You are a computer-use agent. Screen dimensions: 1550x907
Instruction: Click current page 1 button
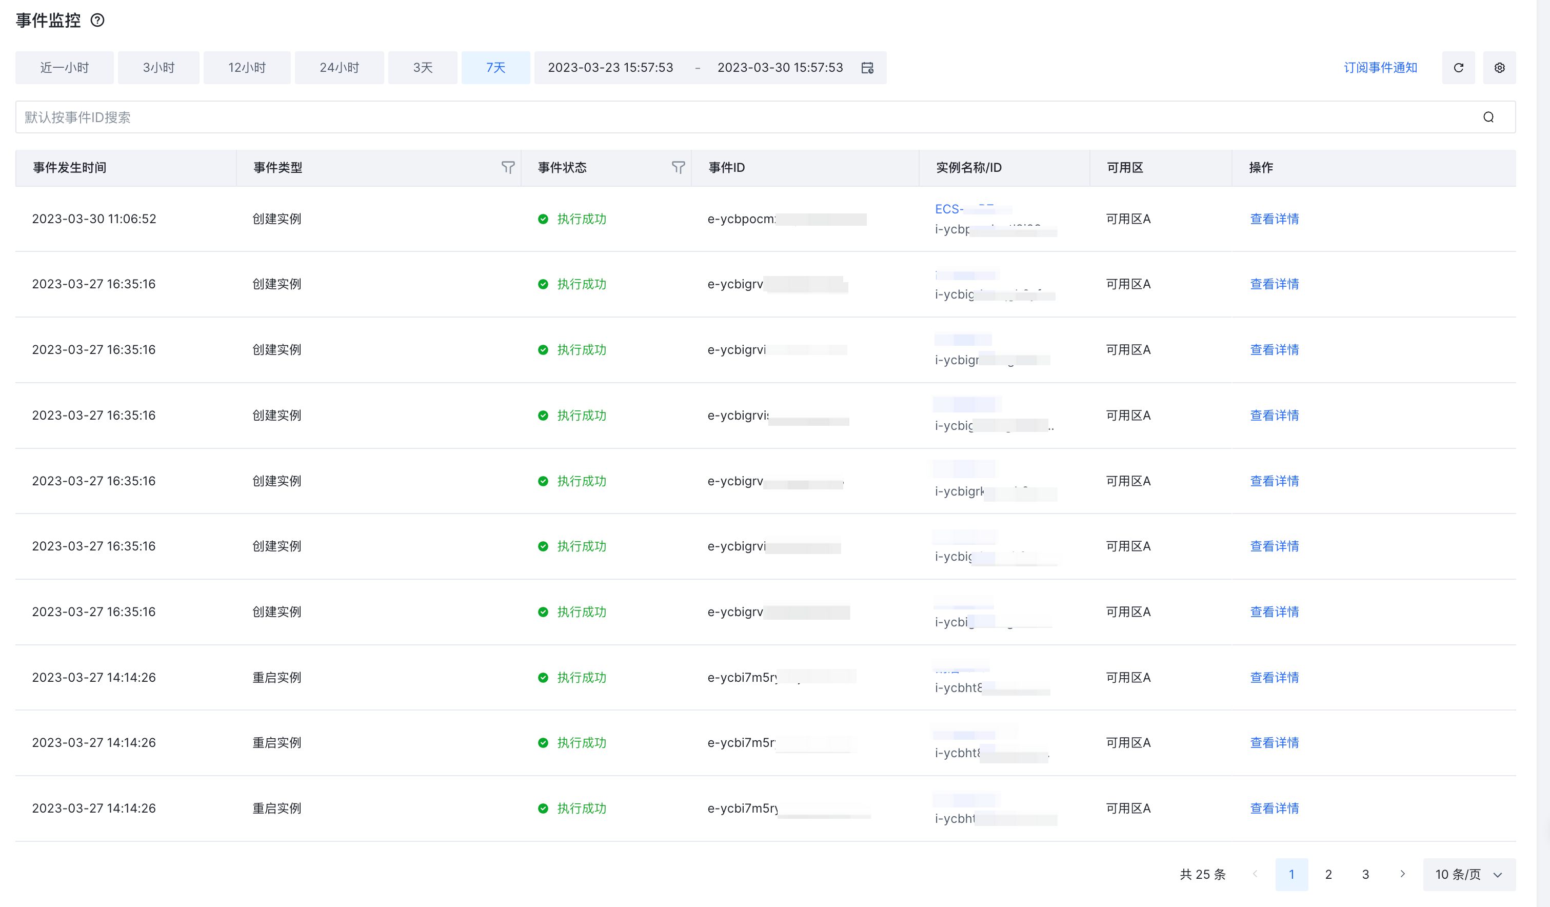point(1291,874)
